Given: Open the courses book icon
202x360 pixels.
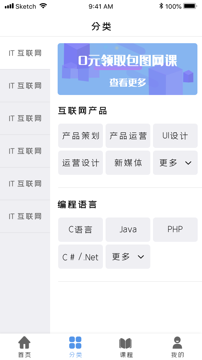Looking at the screenshot, I should pos(126,343).
